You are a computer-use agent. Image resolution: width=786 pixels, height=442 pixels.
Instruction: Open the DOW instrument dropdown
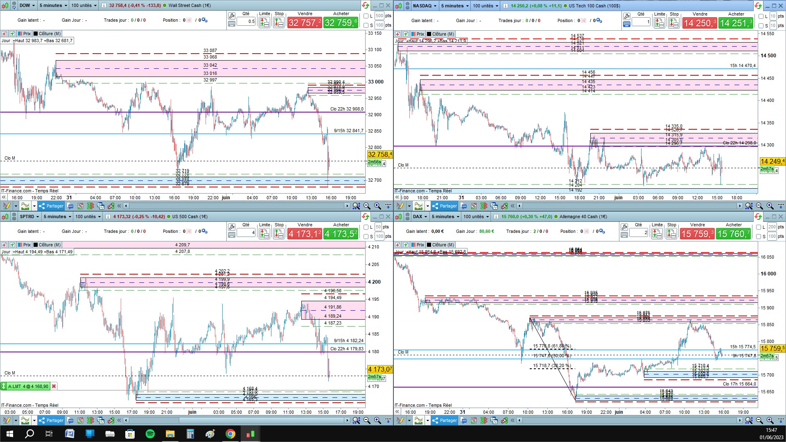point(27,5)
